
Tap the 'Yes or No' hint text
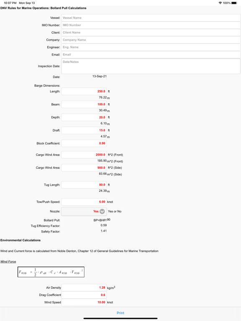coord(115,211)
